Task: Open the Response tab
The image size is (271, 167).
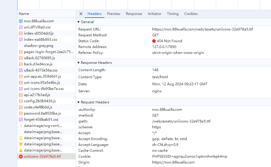Action: (x=134, y=14)
